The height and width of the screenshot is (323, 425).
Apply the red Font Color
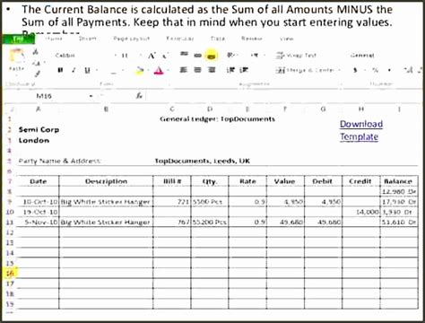pyautogui.click(x=159, y=71)
